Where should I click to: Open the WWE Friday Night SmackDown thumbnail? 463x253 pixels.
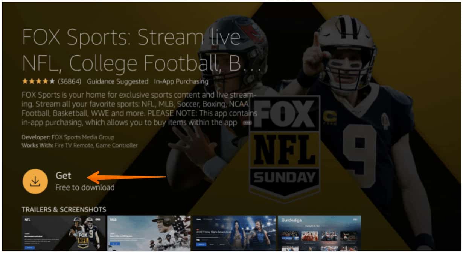tap(234, 233)
